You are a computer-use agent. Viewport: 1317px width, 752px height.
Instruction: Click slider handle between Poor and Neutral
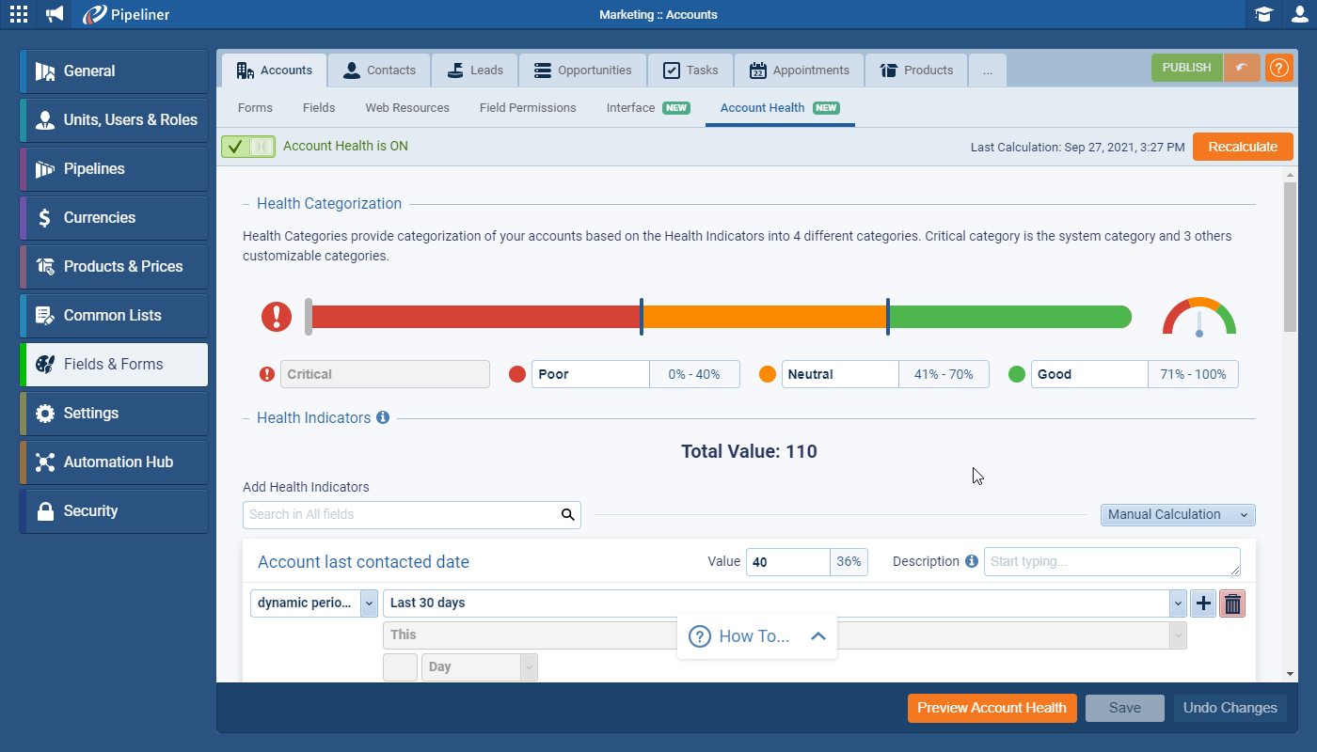642,317
